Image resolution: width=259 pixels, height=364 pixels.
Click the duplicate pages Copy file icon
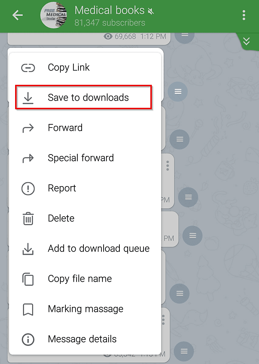click(28, 279)
